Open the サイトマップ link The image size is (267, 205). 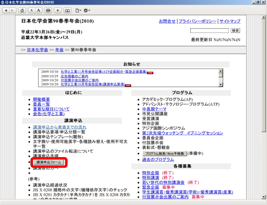(x=230, y=21)
